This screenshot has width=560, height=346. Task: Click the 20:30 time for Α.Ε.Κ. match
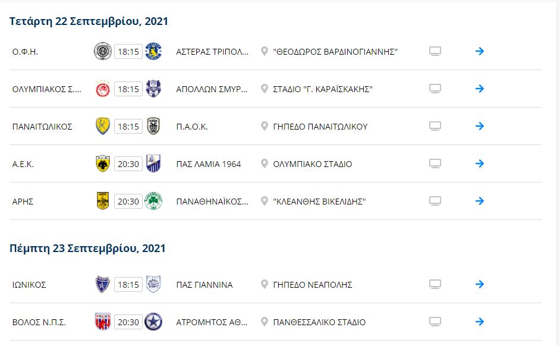pos(128,164)
